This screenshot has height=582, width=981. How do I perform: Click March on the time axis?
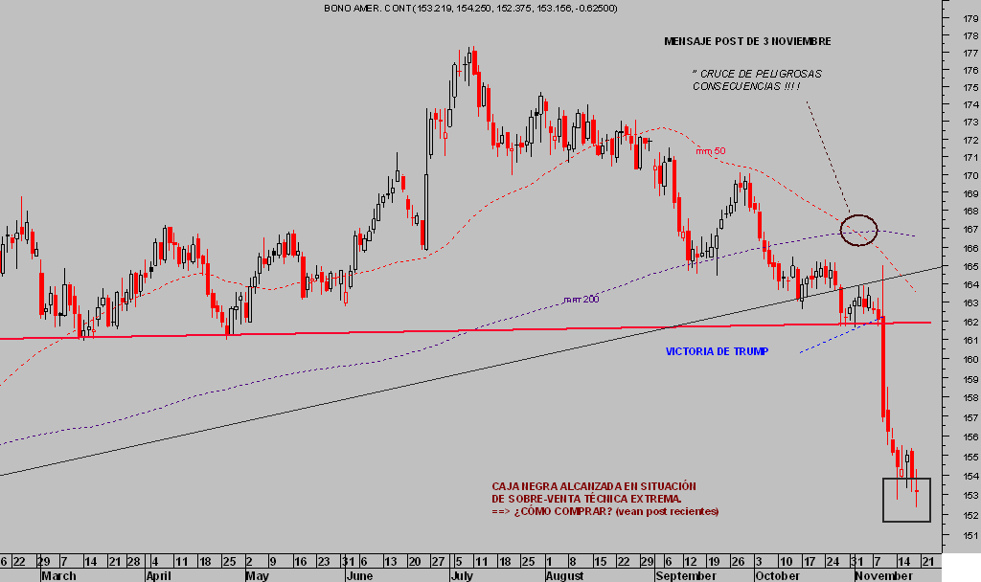click(x=57, y=575)
